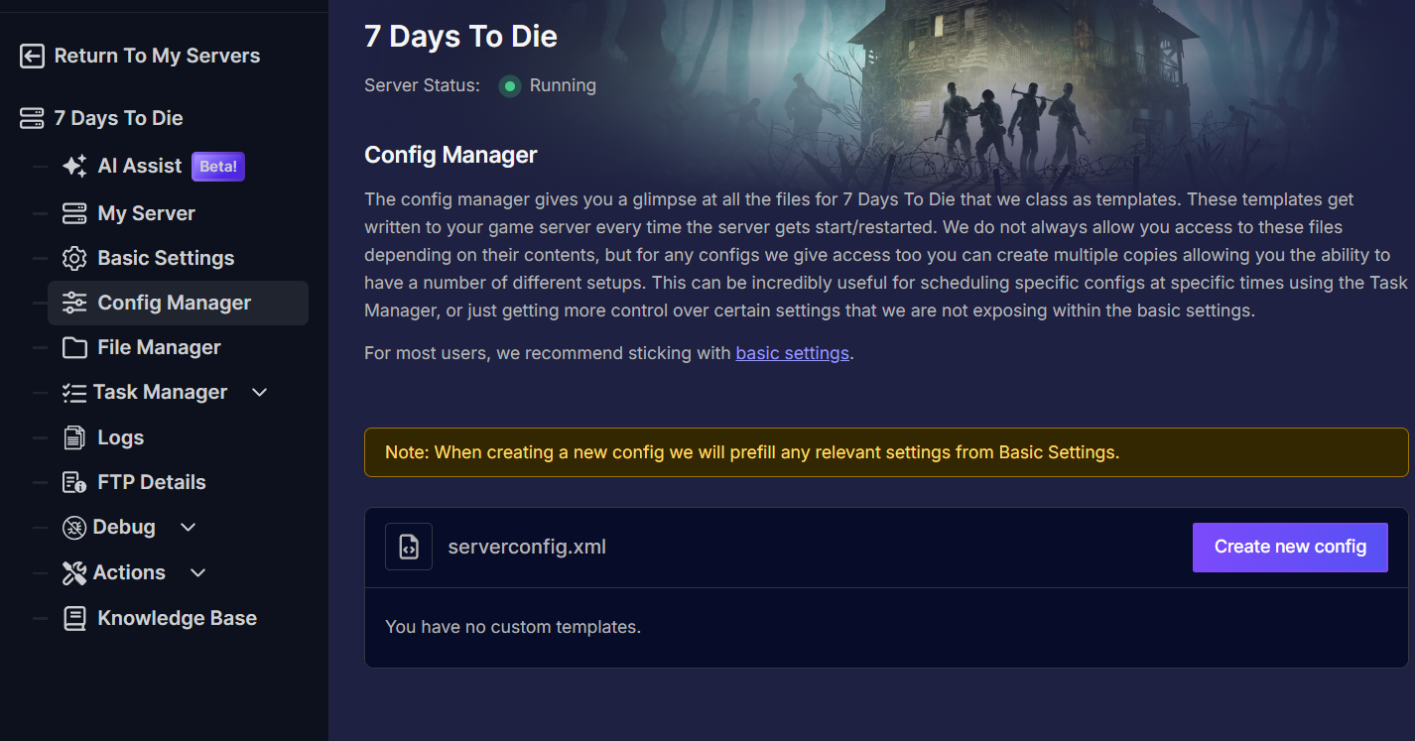Expand the Task Manager submenu chevron
Screen dimensions: 1415x741
(260, 393)
